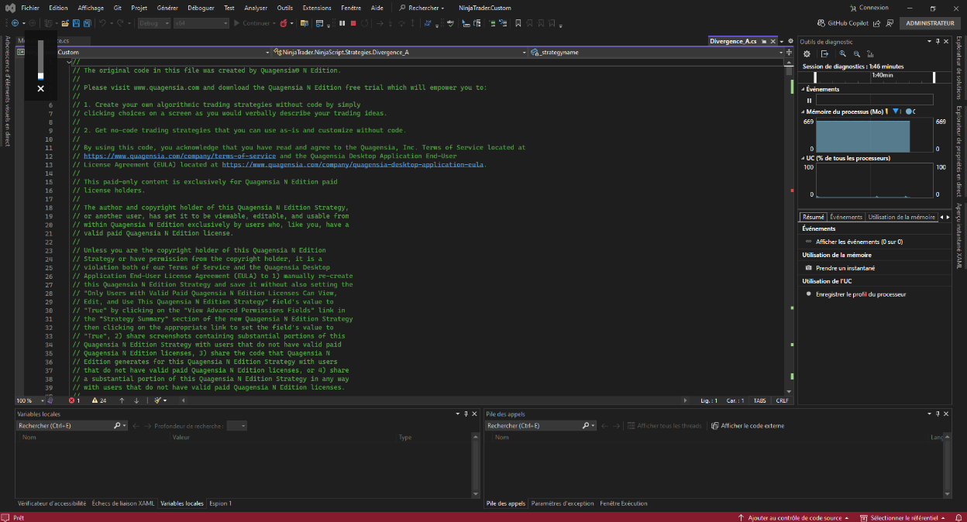
Task: Collapse the Mémoire du processus graph section
Action: point(804,112)
